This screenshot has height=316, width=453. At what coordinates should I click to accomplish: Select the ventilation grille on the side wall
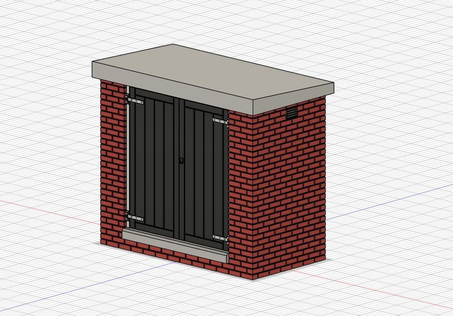click(x=292, y=113)
